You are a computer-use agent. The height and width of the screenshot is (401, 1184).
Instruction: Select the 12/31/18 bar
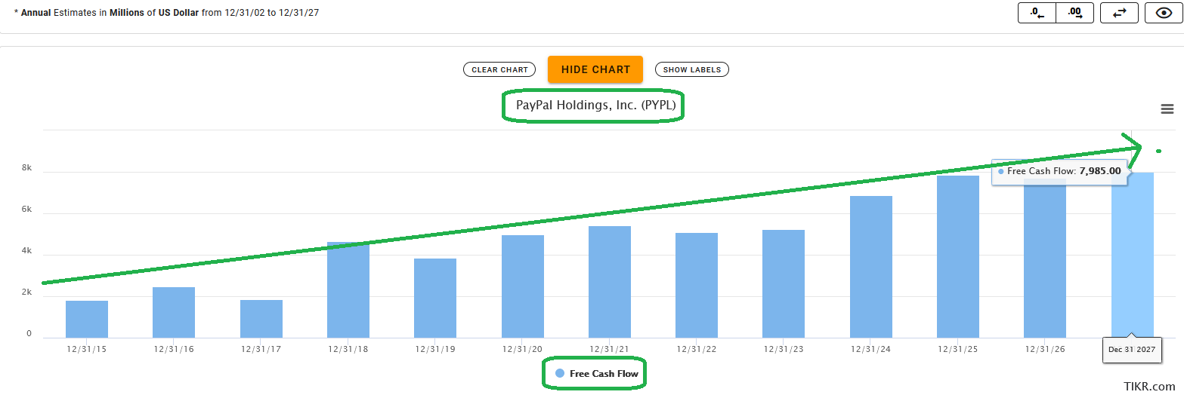pos(348,289)
